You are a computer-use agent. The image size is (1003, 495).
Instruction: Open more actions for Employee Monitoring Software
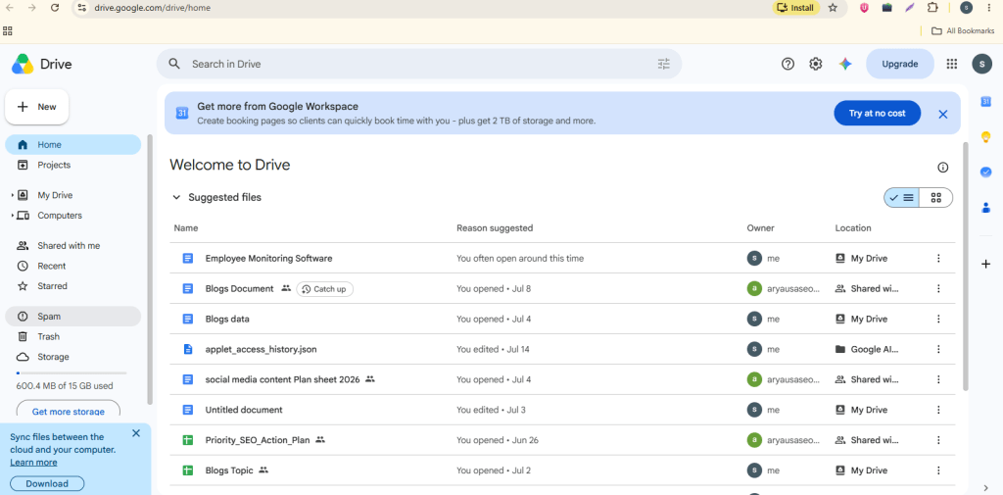click(x=937, y=258)
